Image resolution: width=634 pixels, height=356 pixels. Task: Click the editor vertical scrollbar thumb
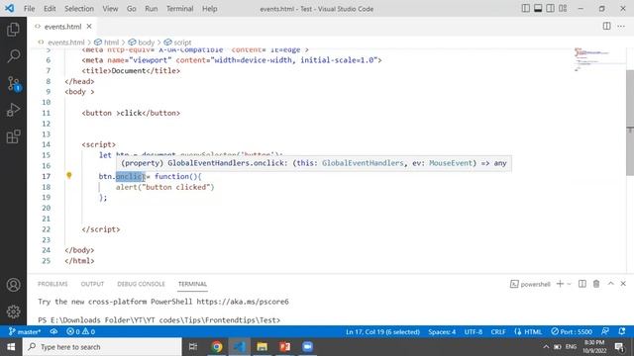[630, 123]
